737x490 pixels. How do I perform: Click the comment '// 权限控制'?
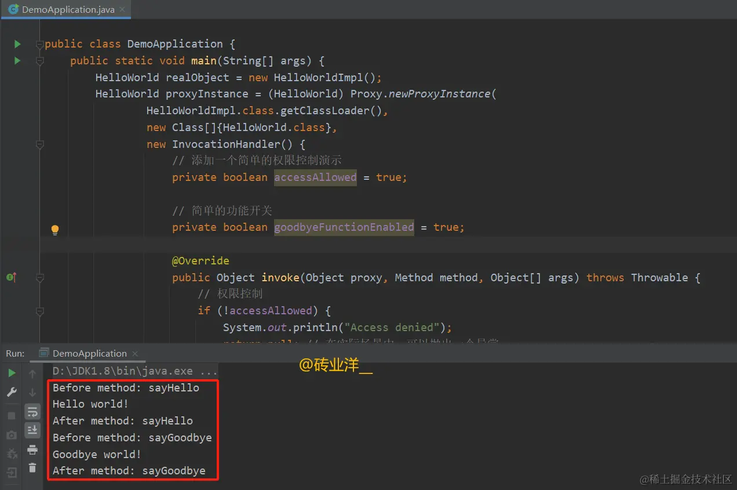point(230,294)
